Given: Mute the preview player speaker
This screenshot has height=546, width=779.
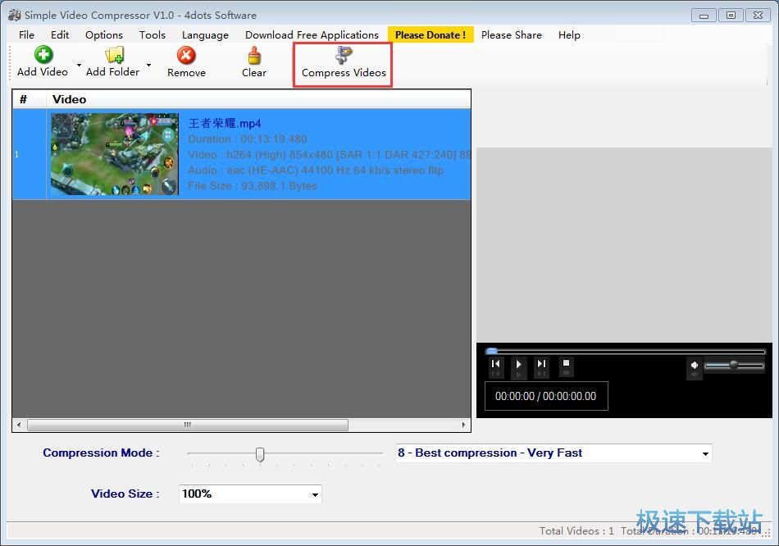Looking at the screenshot, I should (x=694, y=366).
